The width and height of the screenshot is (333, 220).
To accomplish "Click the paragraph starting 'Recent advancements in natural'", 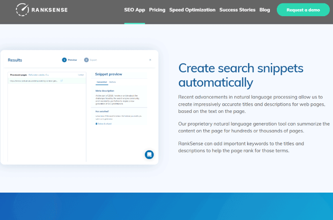I will (x=252, y=104).
